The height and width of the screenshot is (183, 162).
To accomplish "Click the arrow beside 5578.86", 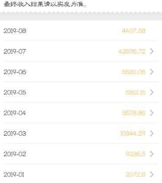I will [152, 113].
